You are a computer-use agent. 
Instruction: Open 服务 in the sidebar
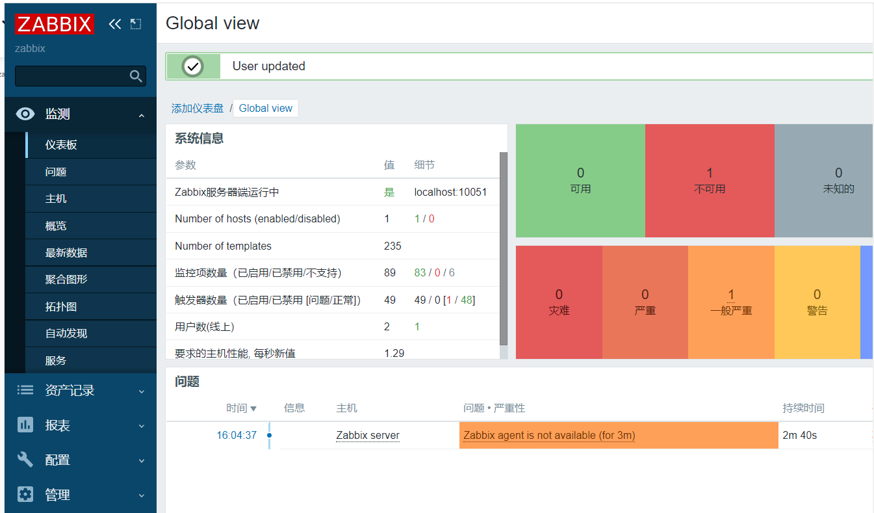pyautogui.click(x=91, y=360)
